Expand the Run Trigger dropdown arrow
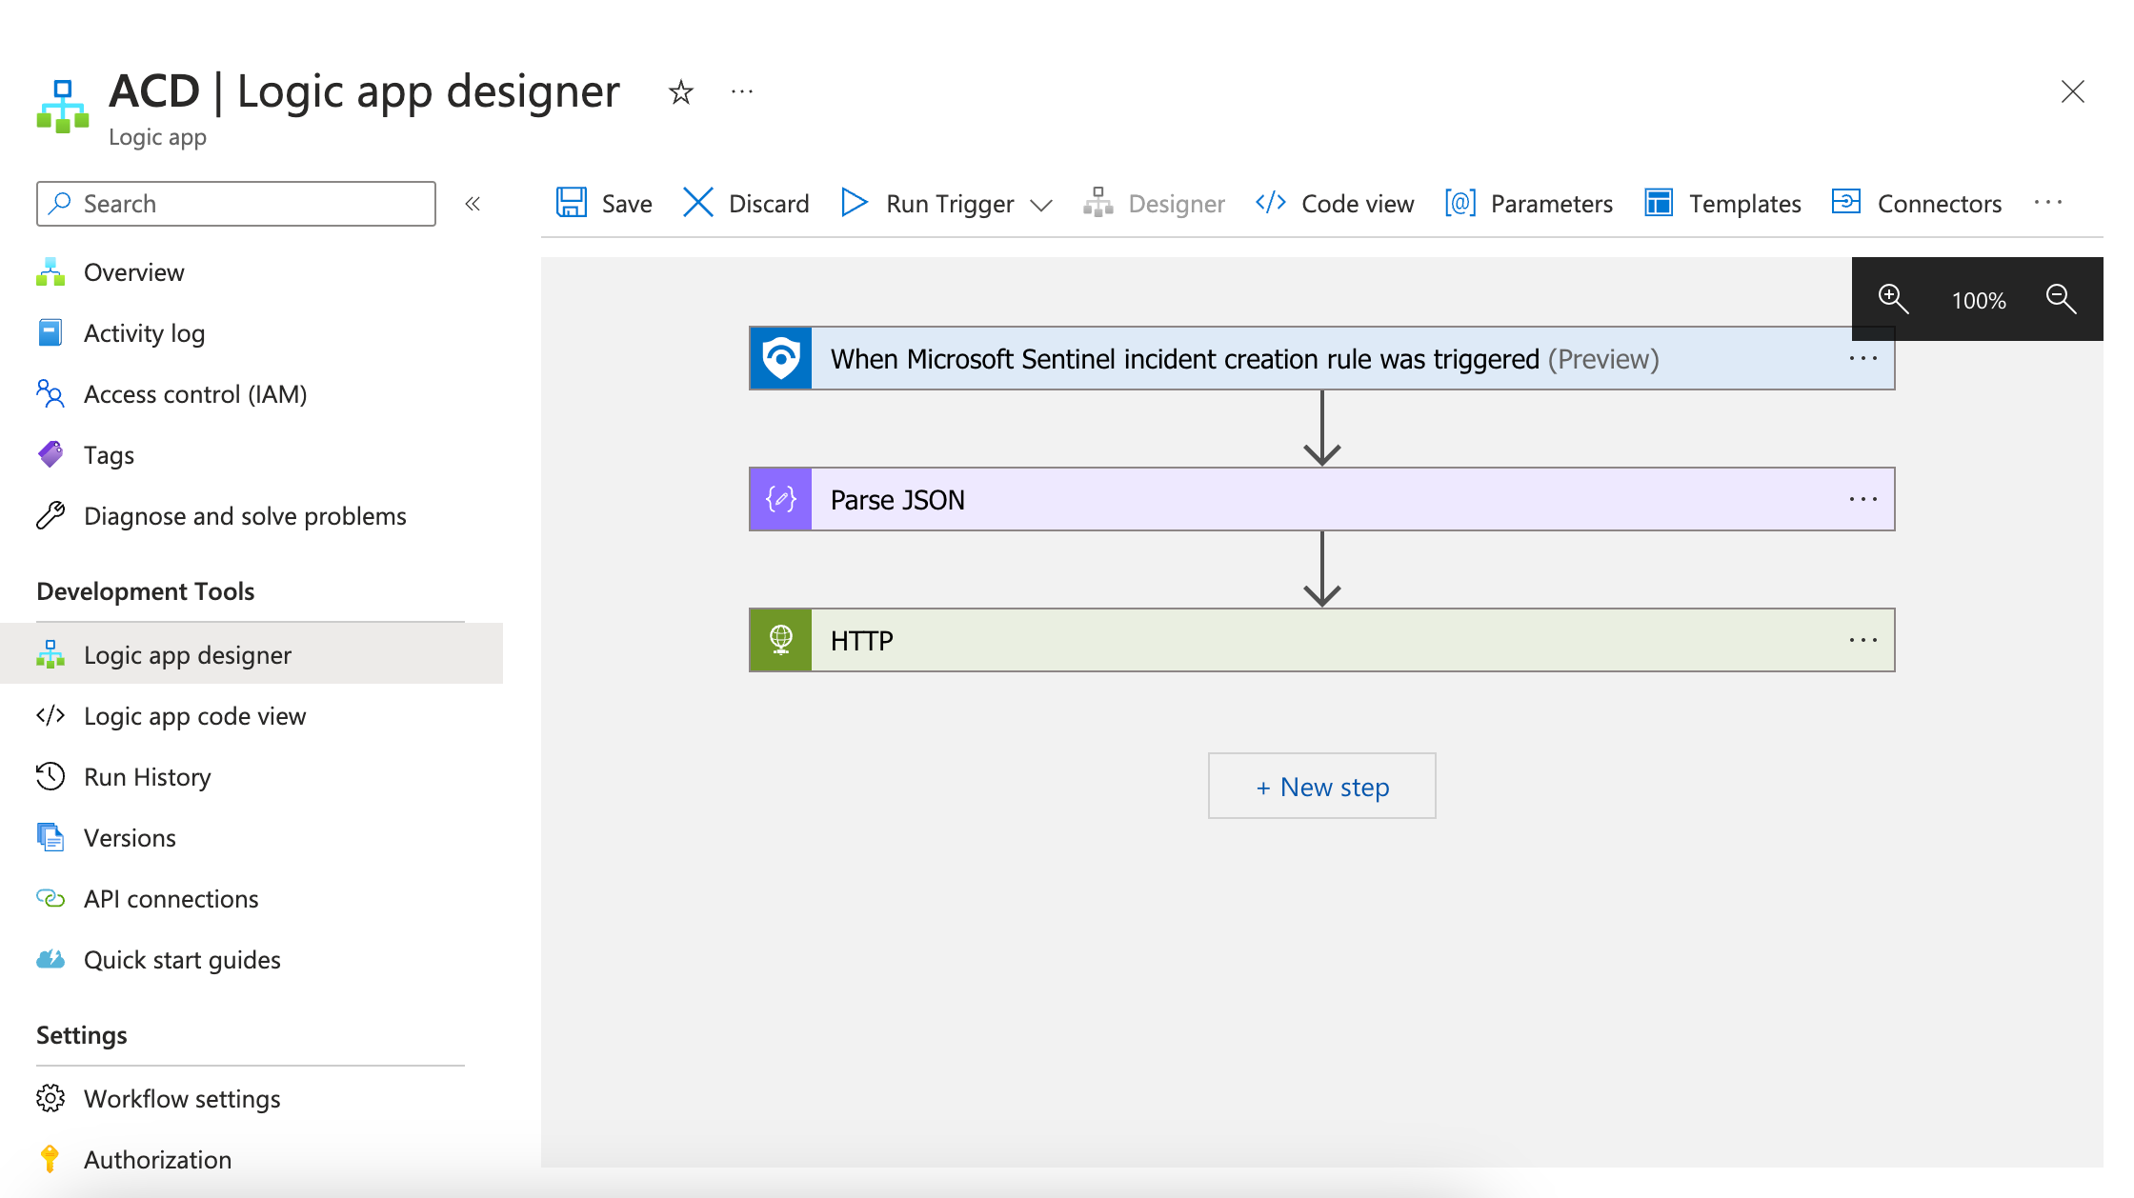 1041,205
